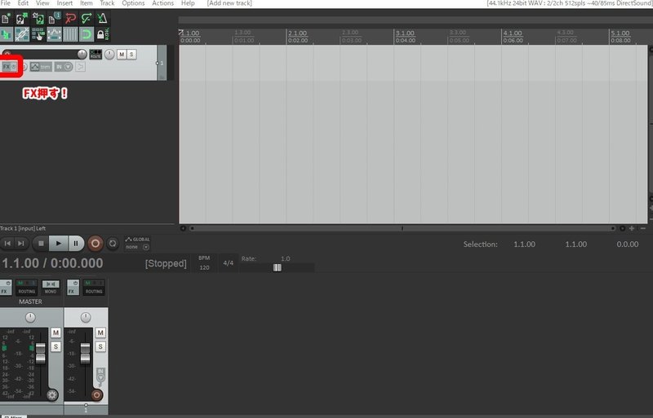
Task: Toggle the item grouping toolbar icon
Action: click(22, 34)
